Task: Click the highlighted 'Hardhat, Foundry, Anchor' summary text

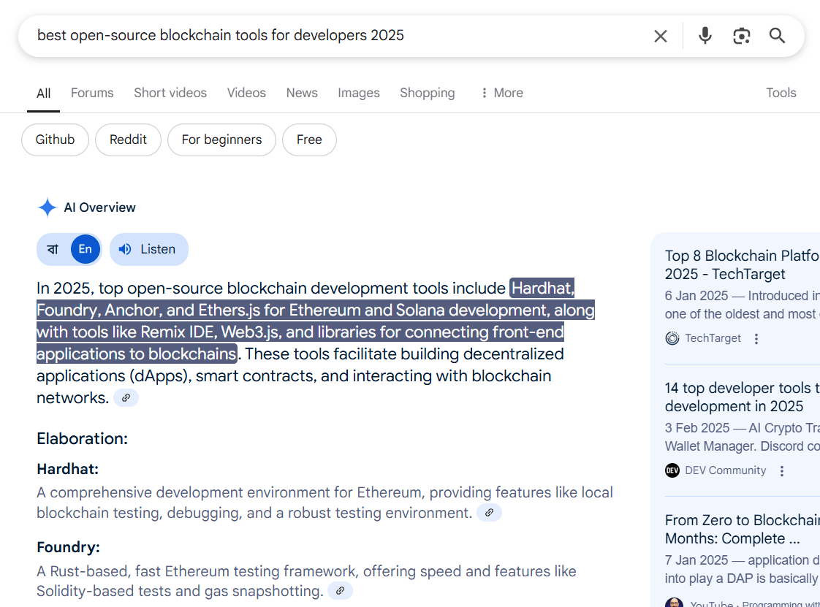Action: [x=315, y=321]
